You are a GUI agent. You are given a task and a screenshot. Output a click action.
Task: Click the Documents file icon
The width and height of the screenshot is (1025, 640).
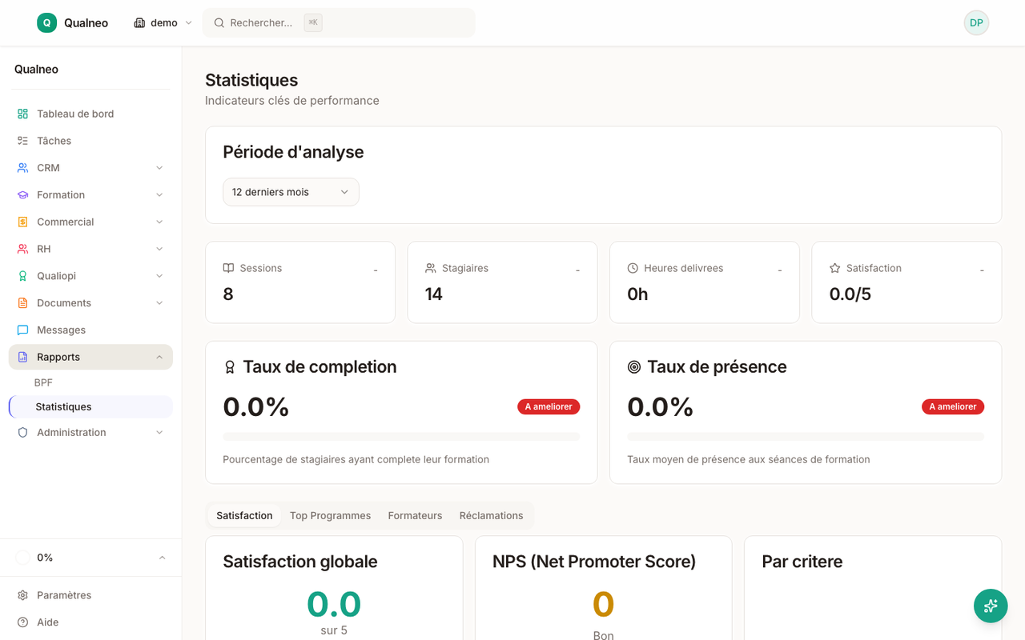point(22,303)
